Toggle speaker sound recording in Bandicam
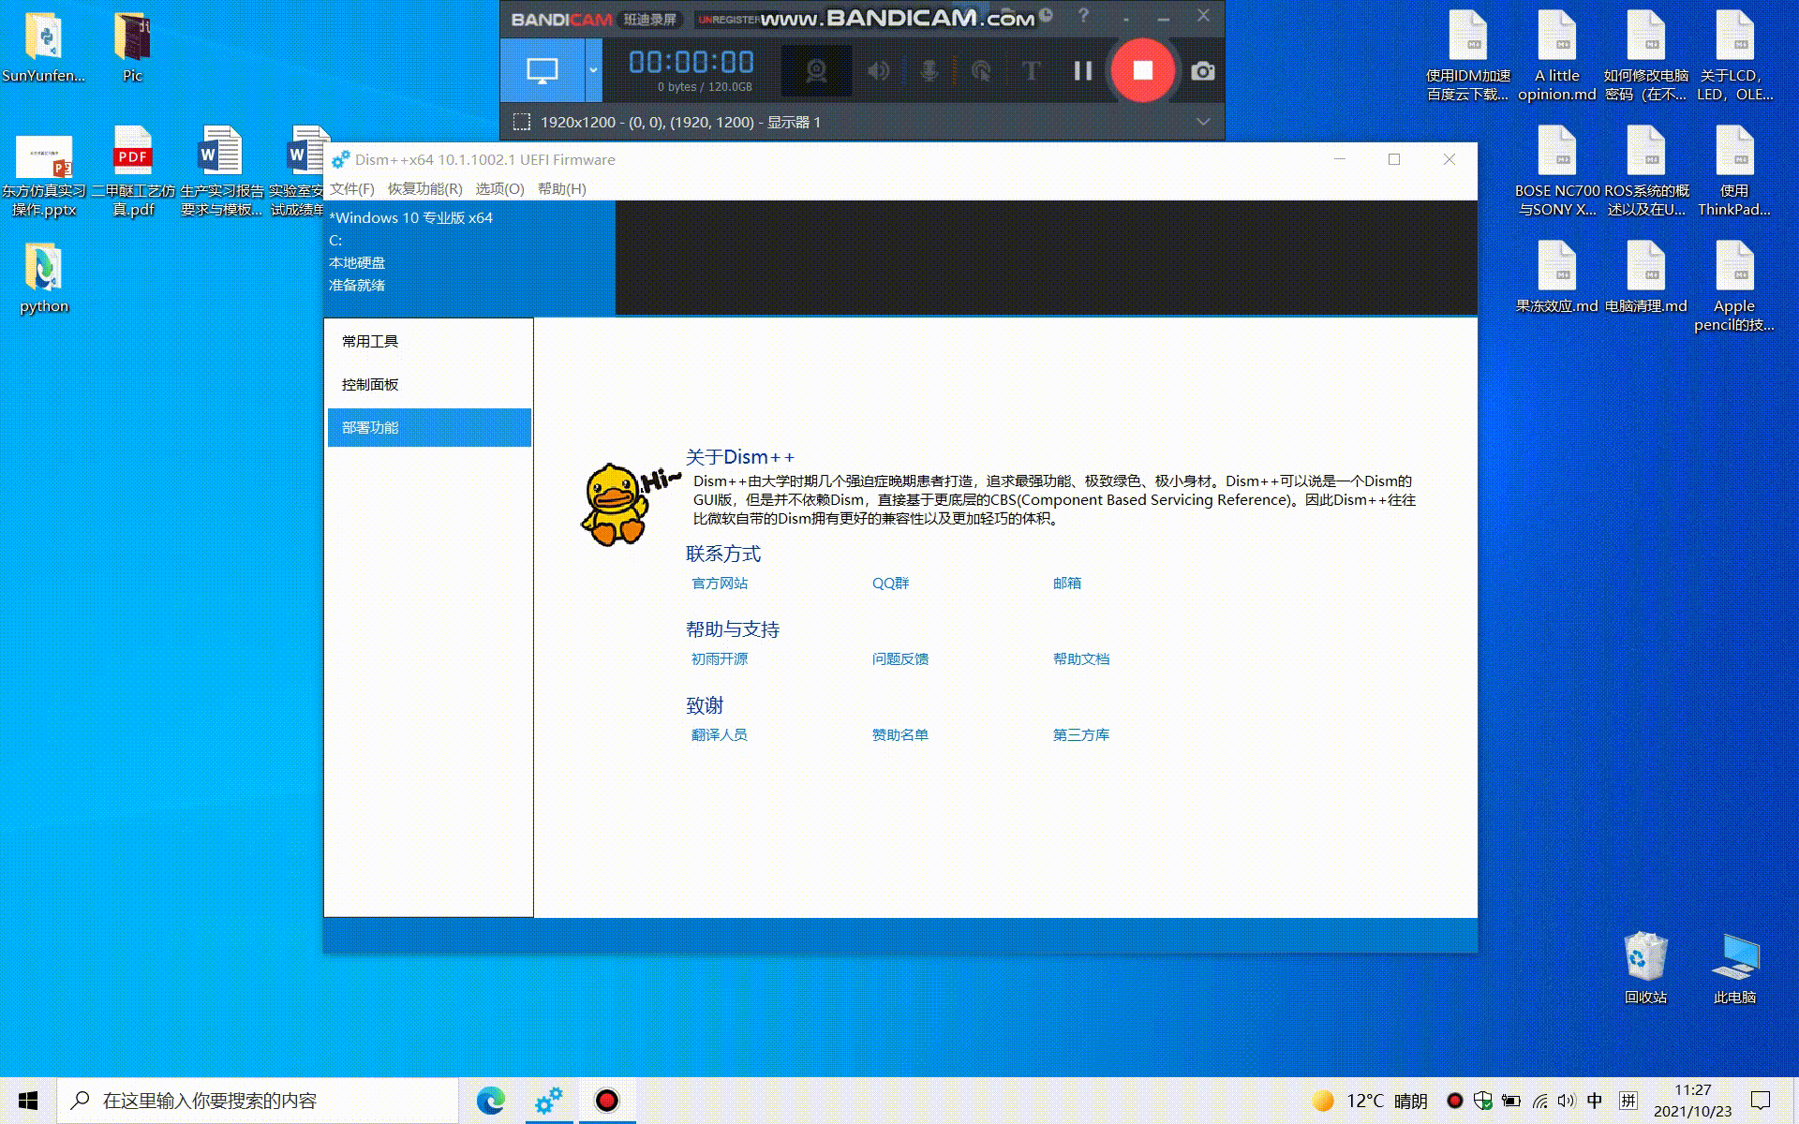 [x=878, y=71]
